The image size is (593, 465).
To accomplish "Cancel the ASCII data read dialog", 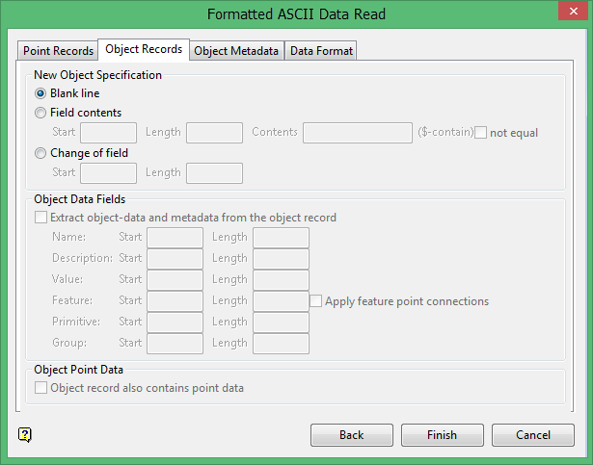I will pos(532,435).
